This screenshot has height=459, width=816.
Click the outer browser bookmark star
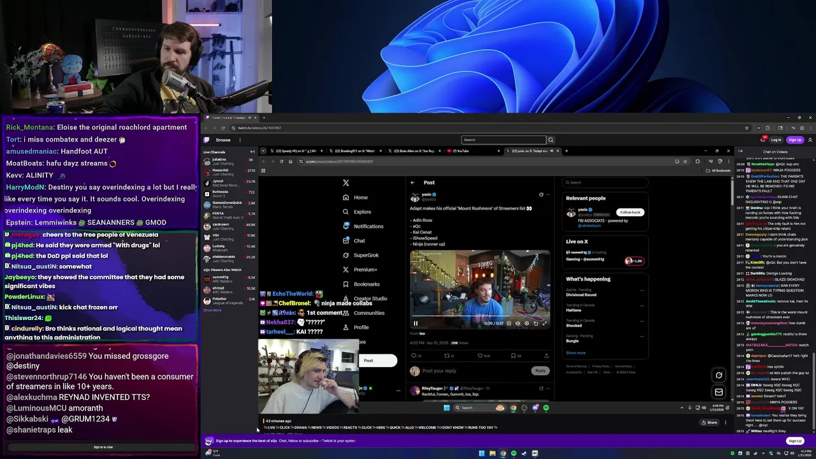pyautogui.click(x=747, y=127)
